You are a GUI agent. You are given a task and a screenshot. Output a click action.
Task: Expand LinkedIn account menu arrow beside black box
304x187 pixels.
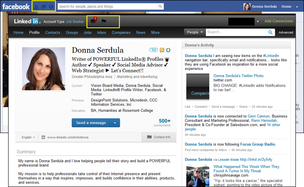258,21
